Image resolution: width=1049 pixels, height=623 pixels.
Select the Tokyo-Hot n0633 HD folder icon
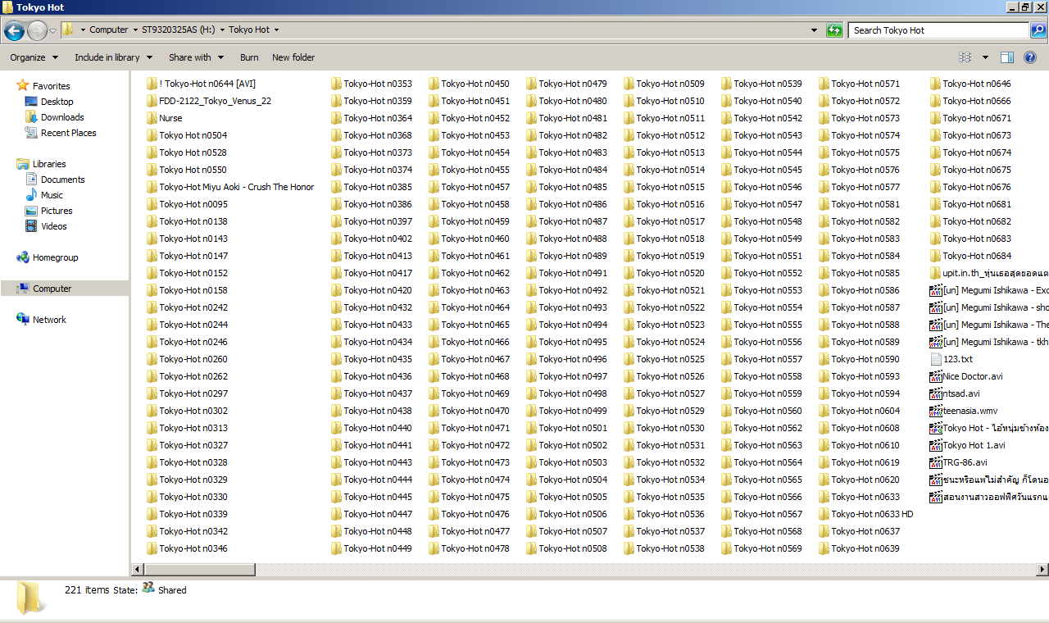(x=824, y=514)
